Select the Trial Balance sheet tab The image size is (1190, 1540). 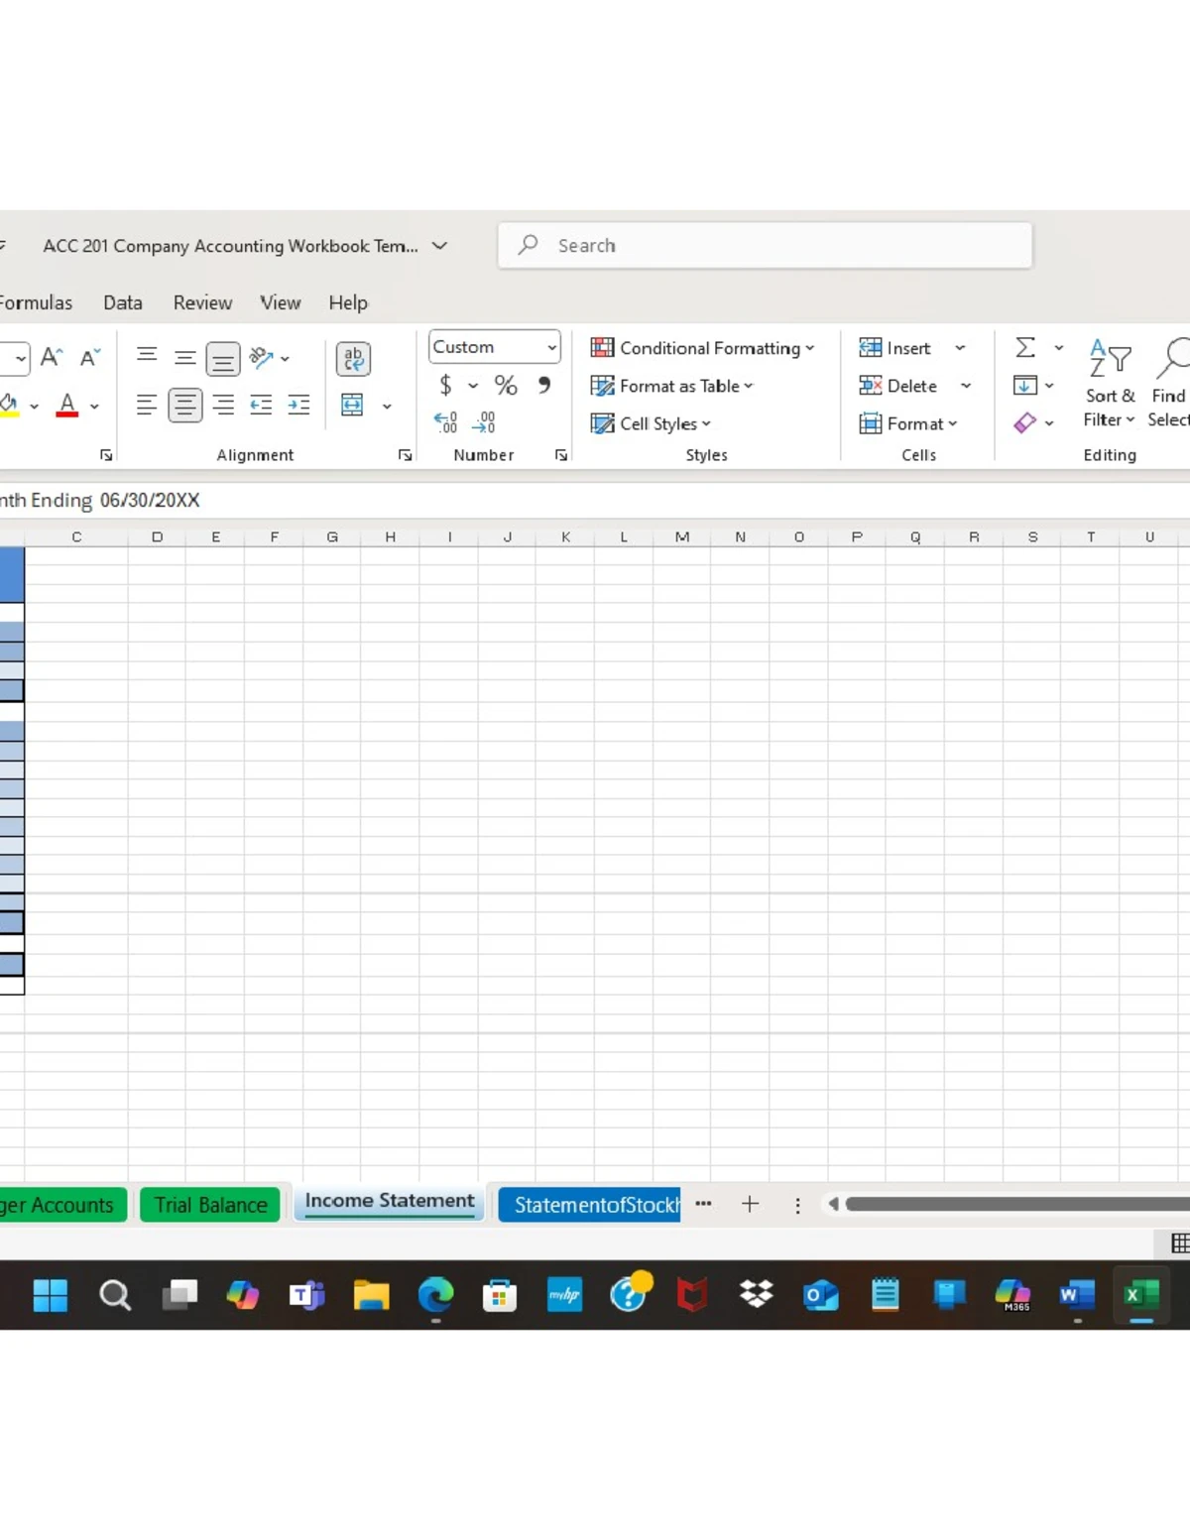tap(209, 1205)
